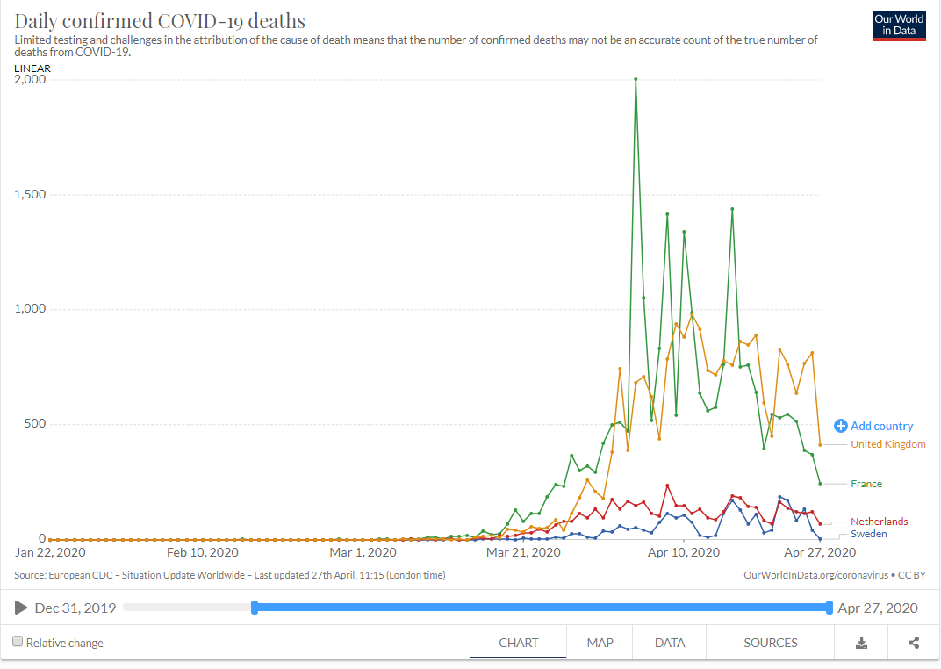
Task: Select the France legend label
Action: 866,484
